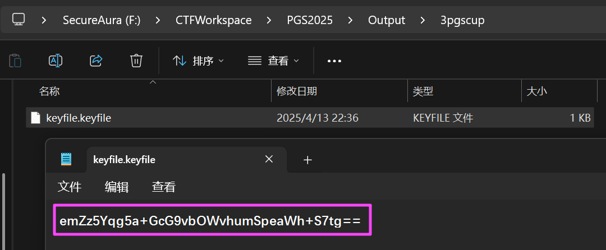Expand chevron after SecureAura (F:) breadcrumb

[158, 20]
